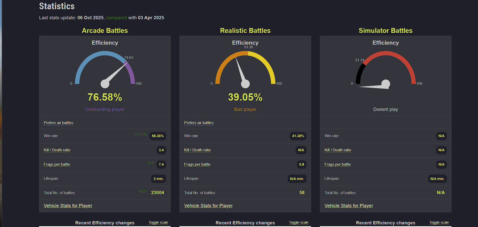Toggle scale for Arcade Recent Efficiency changes
Screen dimensions: 478x227
[158, 223]
